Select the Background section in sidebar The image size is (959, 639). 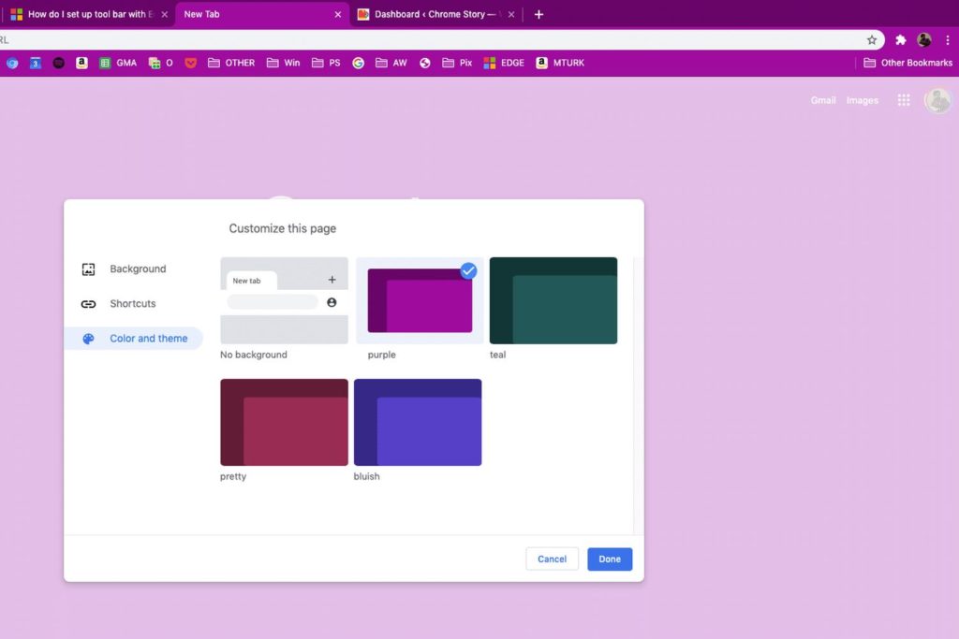pos(137,269)
